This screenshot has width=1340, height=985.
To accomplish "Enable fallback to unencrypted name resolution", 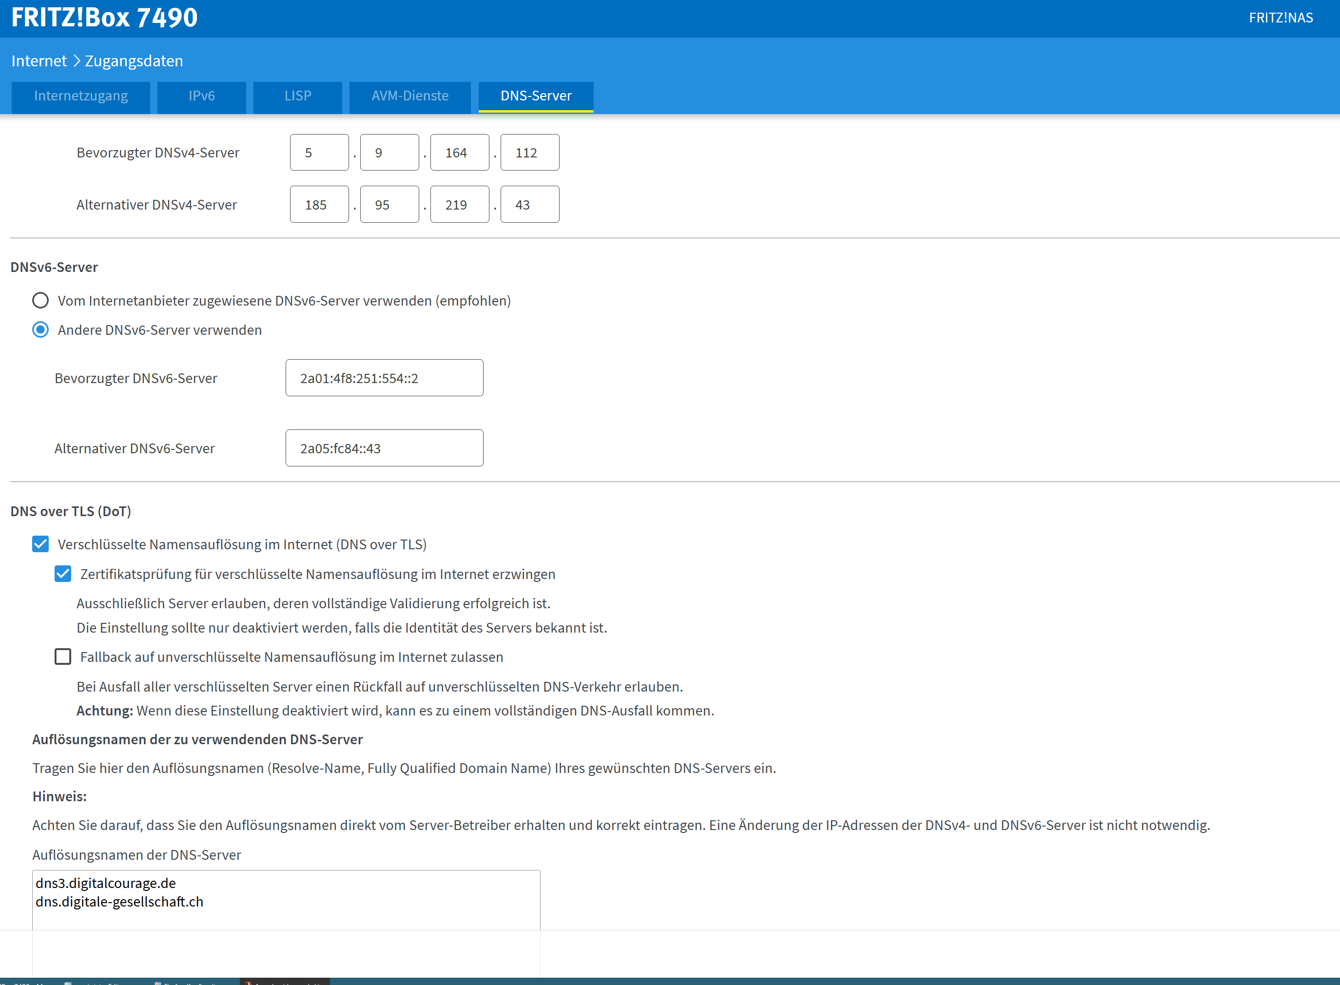I will (62, 657).
